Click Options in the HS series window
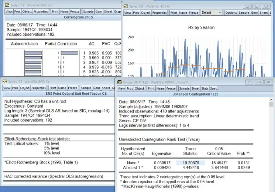This screenshot has height=192, width=275. (x=231, y=12)
